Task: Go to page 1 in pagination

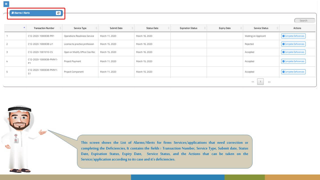Action: click(x=260, y=82)
